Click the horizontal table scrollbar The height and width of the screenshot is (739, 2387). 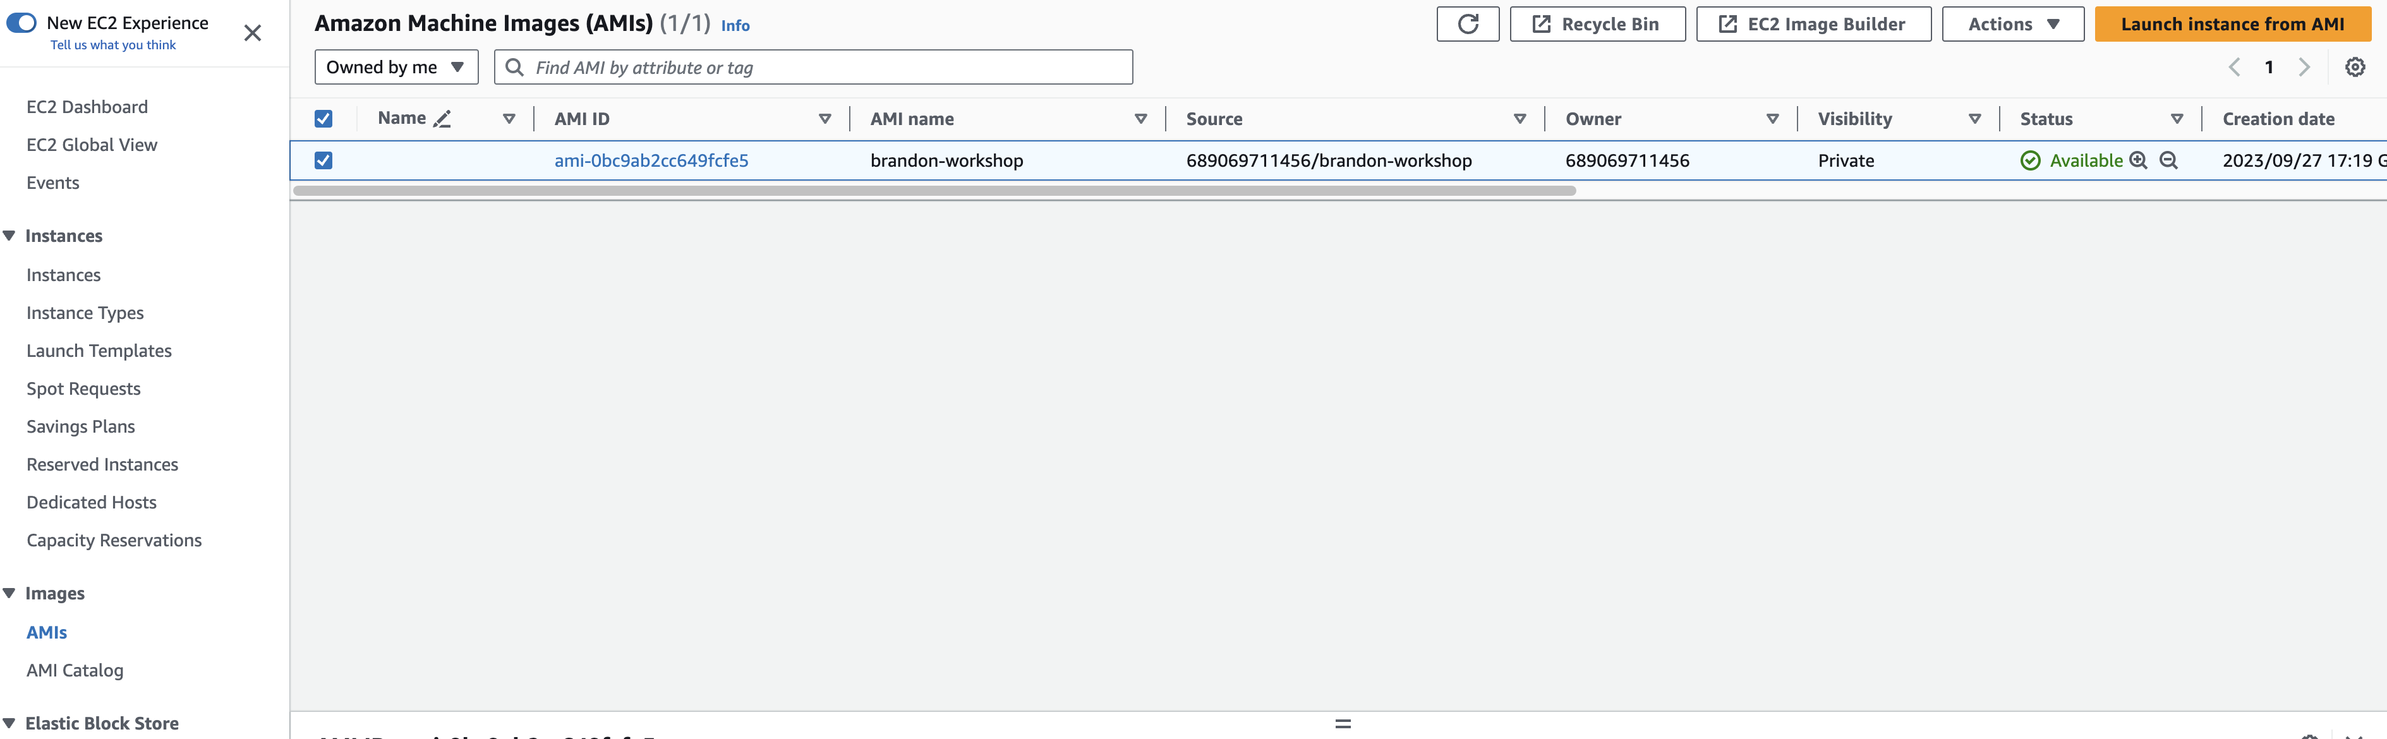934,191
